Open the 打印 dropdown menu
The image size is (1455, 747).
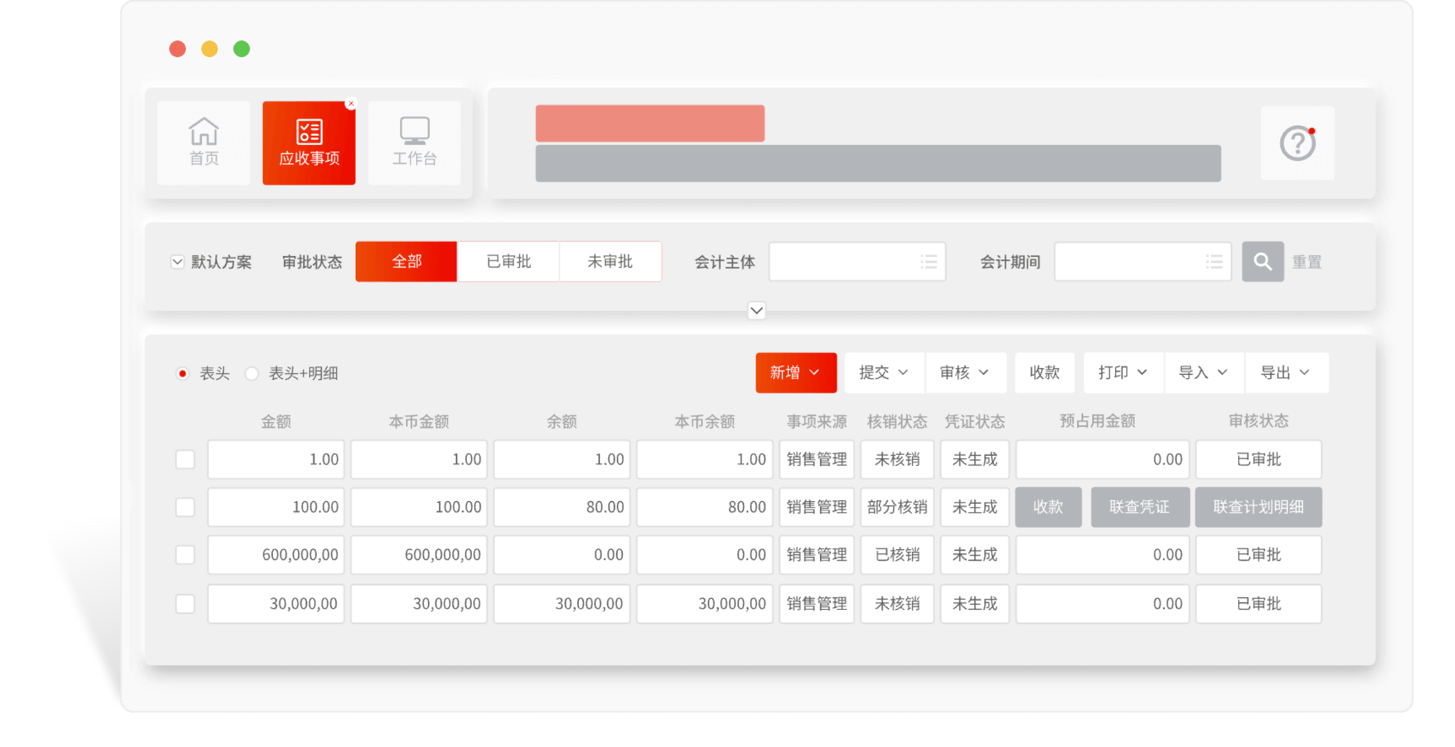click(x=1122, y=372)
